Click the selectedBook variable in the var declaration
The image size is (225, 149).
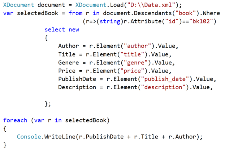36,13
